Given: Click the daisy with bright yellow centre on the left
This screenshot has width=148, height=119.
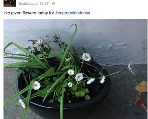Looking at the screenshot, I should click(x=36, y=85).
